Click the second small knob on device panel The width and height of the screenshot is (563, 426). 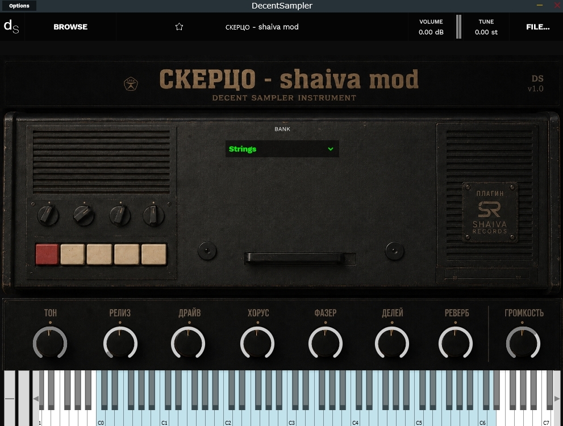pyautogui.click(x=84, y=215)
